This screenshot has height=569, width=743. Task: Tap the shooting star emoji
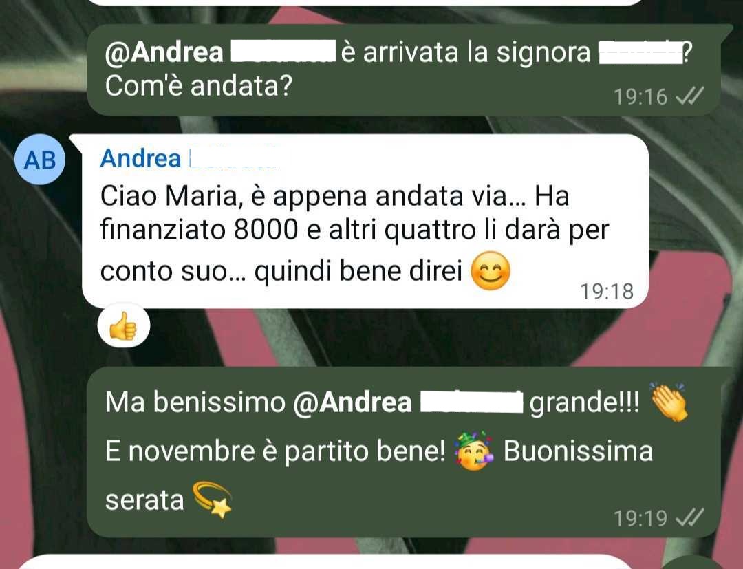(213, 500)
